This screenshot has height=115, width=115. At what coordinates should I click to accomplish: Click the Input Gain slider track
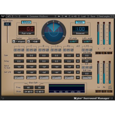pyautogui.click(x=7, y=34)
